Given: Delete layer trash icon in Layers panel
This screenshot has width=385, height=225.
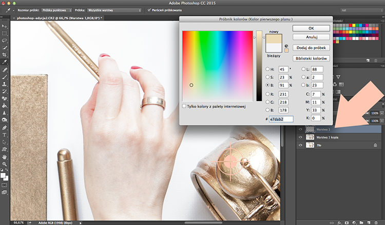Looking at the screenshot, I should point(376,223).
